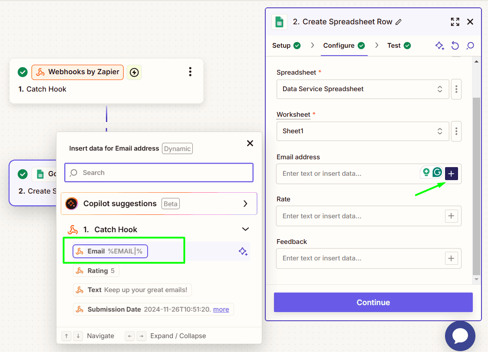Open Copilot suggestions
This screenshot has height=352, width=488.
coord(159,204)
